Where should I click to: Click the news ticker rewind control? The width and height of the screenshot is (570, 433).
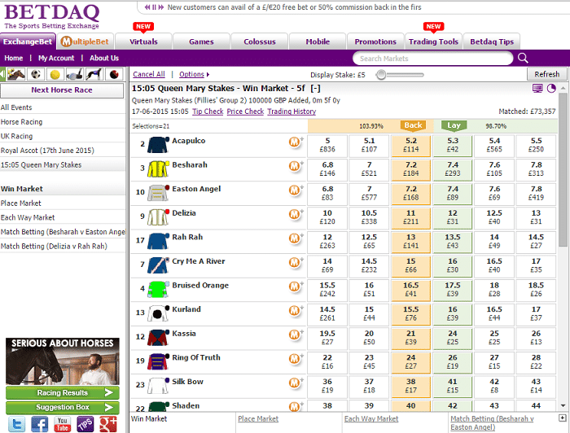(x=147, y=7)
